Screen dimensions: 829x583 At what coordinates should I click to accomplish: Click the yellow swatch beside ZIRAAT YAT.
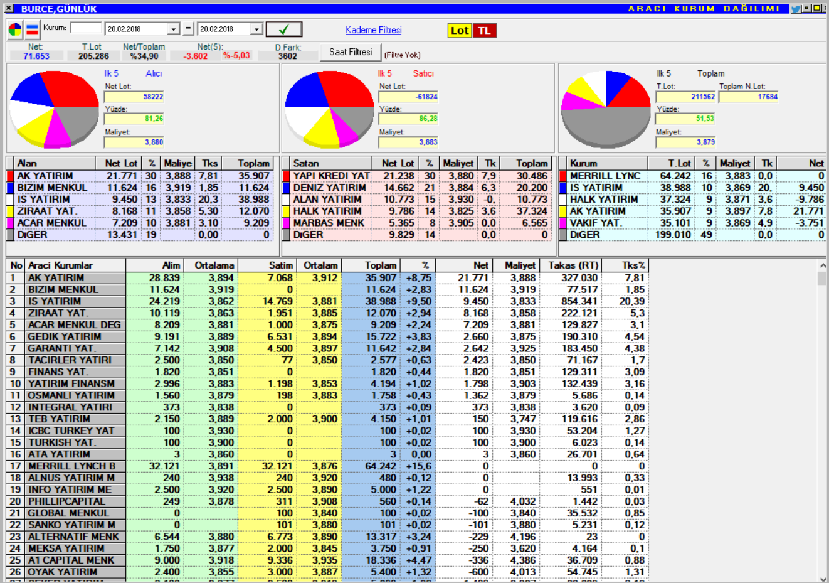click(x=10, y=211)
